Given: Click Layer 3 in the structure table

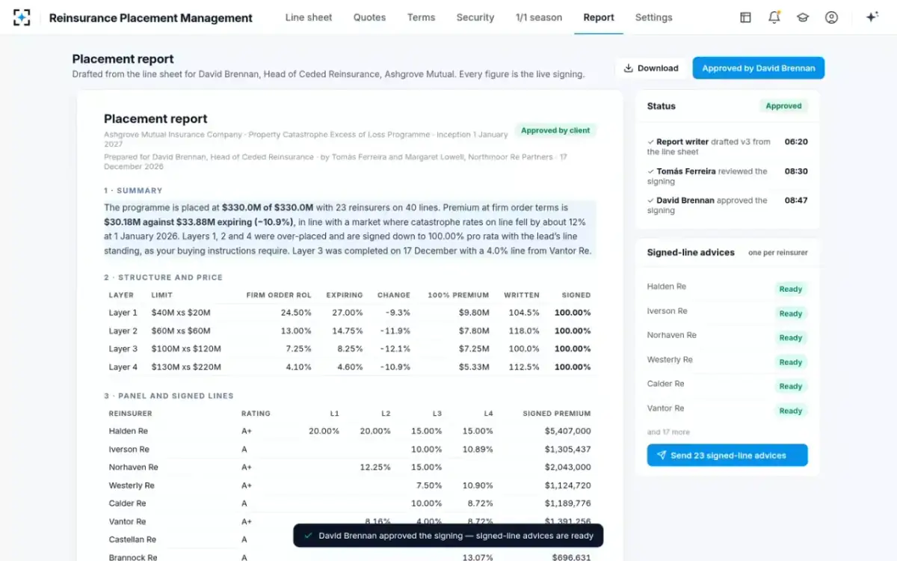Looking at the screenshot, I should coord(123,349).
